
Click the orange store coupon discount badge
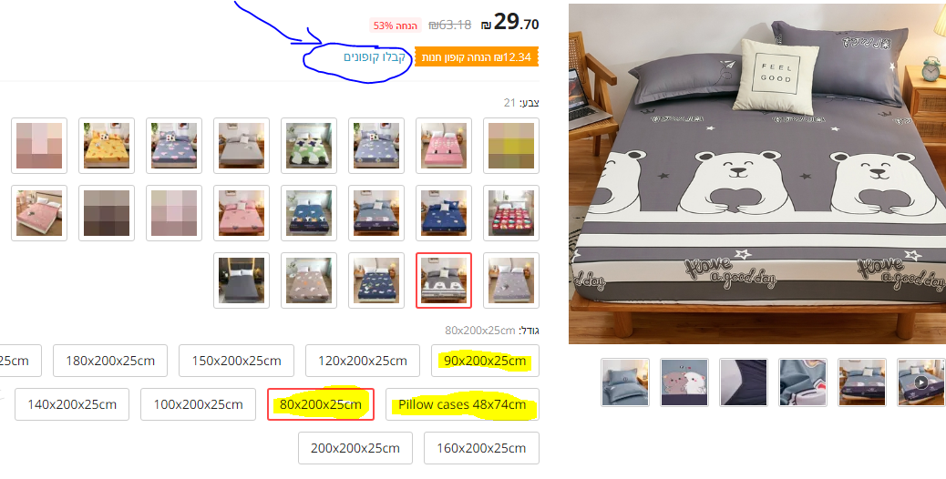(x=476, y=57)
